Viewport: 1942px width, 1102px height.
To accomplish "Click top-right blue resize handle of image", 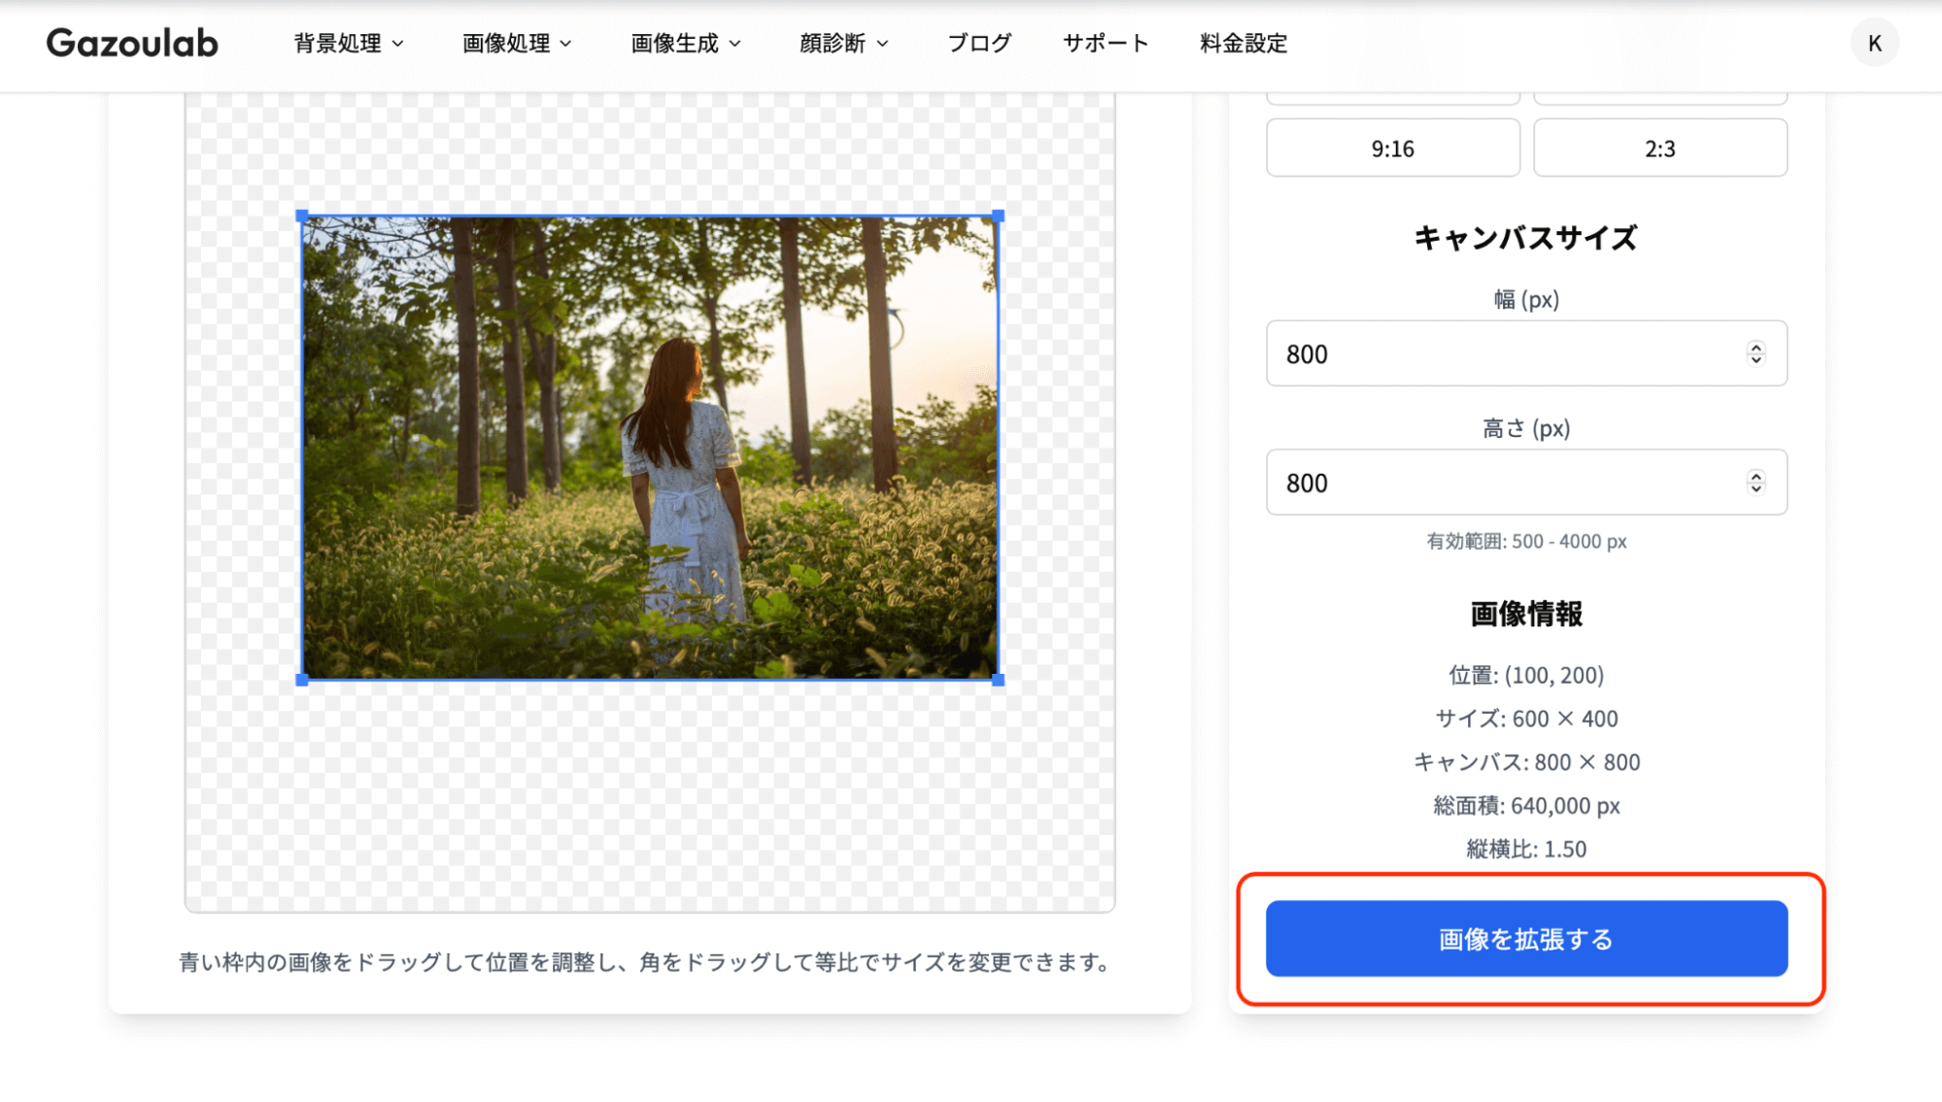I will coord(998,217).
